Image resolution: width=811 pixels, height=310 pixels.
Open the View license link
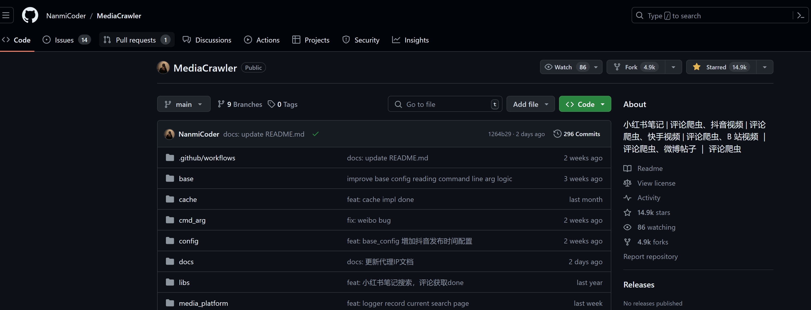[x=656, y=183]
